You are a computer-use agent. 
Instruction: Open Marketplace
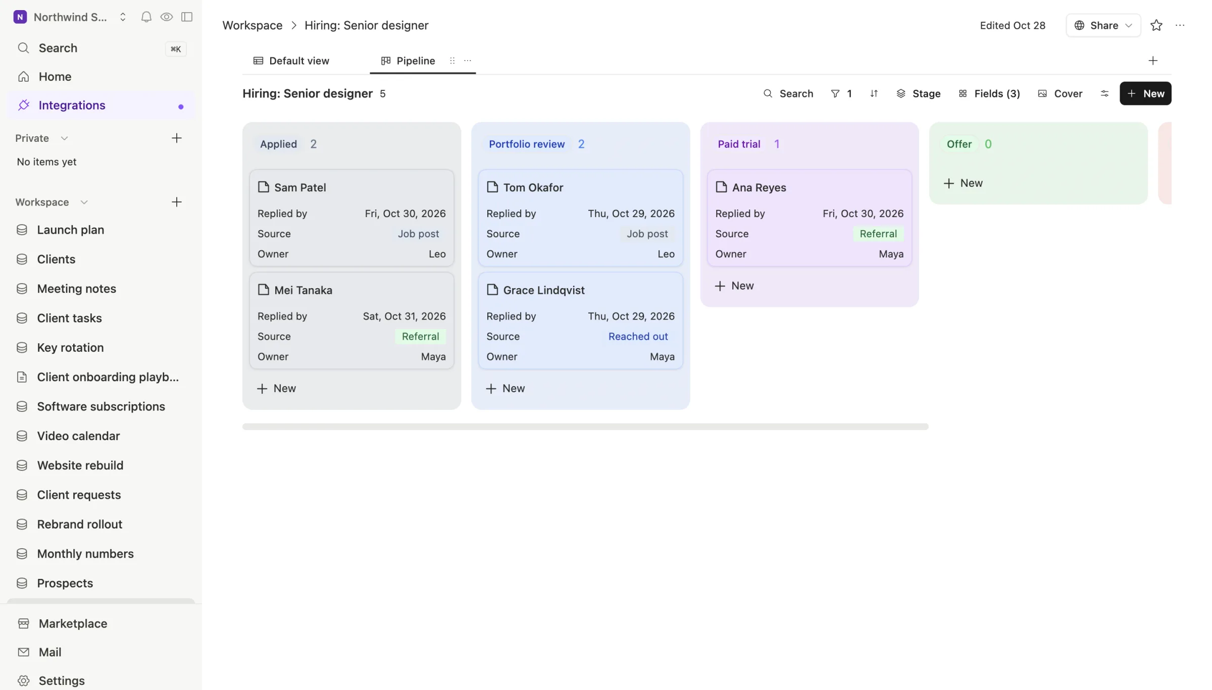pyautogui.click(x=101, y=623)
